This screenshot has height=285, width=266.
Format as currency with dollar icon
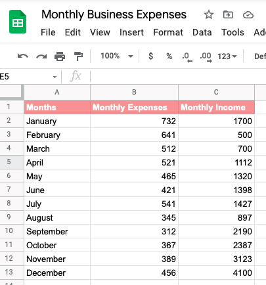pos(151,56)
